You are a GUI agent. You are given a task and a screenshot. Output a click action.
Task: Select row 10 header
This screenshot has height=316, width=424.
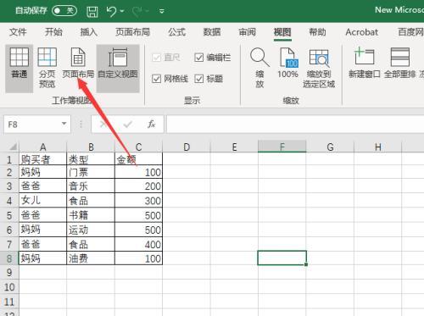tap(9, 287)
